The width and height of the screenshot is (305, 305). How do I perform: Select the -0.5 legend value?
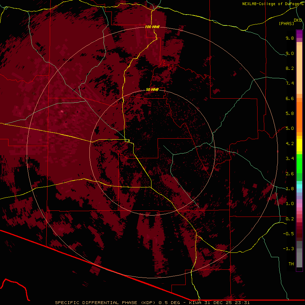[288, 234]
